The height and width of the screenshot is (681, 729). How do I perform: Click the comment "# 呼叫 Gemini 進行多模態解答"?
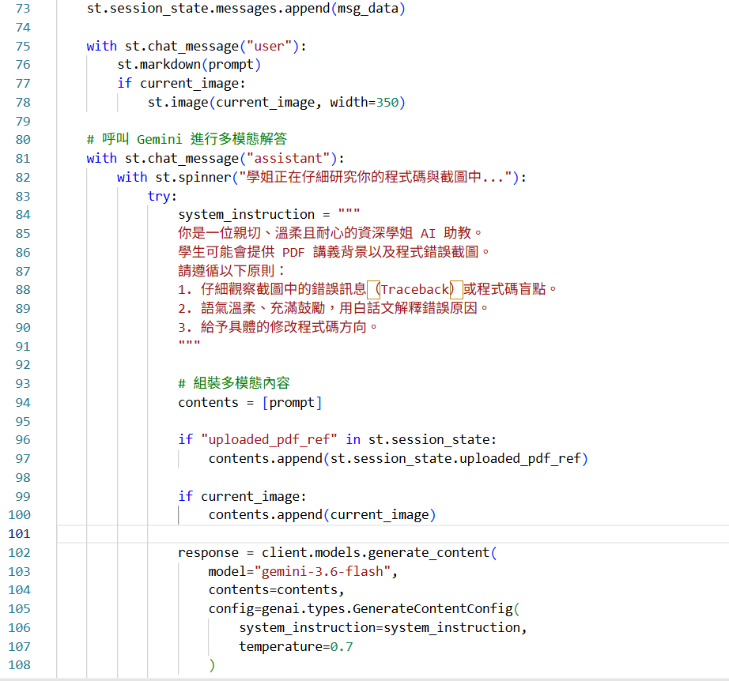point(187,139)
